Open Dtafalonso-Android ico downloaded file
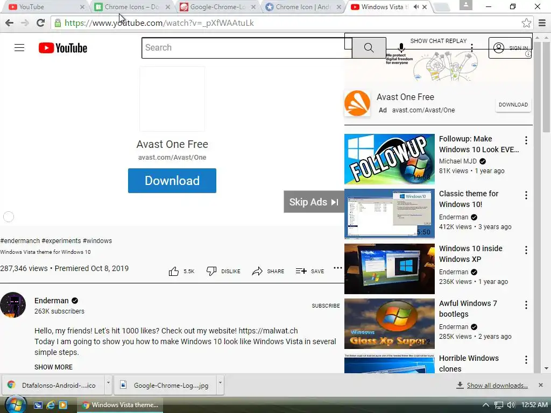Screen dimensions: 551x413 (53, 385)
